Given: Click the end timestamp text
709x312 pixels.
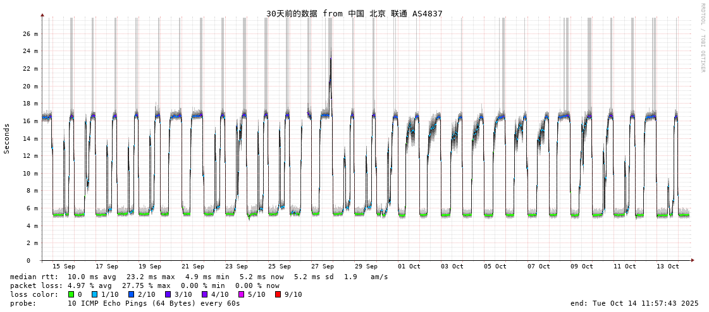Looking at the screenshot, I should (x=634, y=303).
